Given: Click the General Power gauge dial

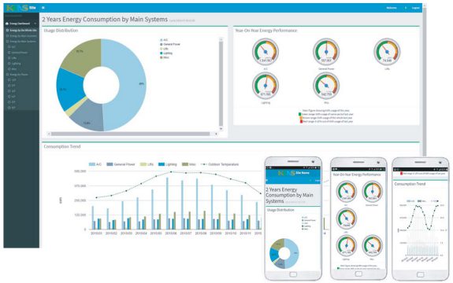Looking at the screenshot, I should 326,52.
